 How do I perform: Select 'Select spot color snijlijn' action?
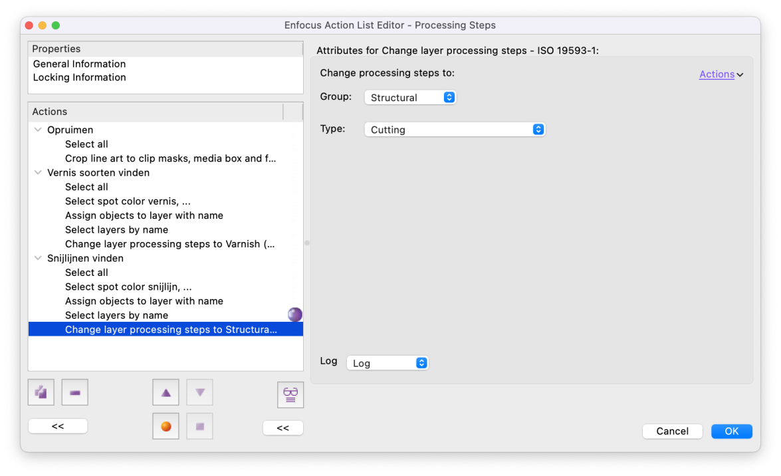pyautogui.click(x=128, y=287)
